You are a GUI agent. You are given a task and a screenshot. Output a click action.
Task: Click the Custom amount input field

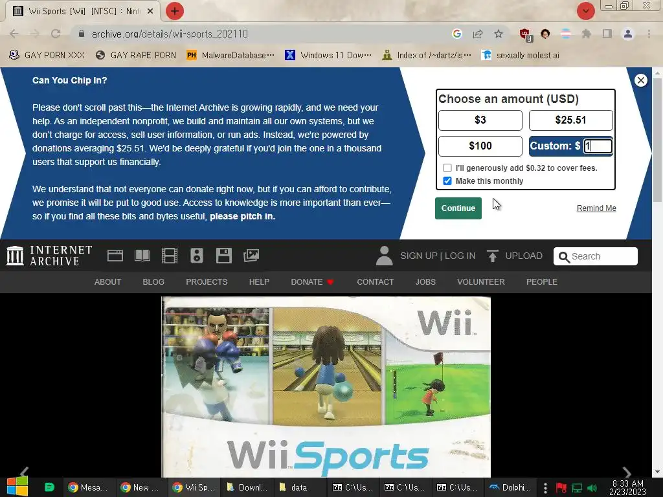click(598, 146)
